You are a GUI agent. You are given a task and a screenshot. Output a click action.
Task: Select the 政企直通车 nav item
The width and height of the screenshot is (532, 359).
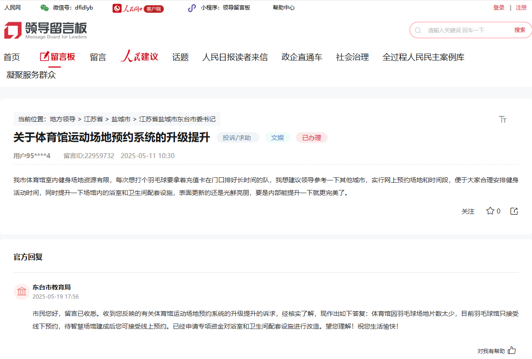click(x=302, y=57)
